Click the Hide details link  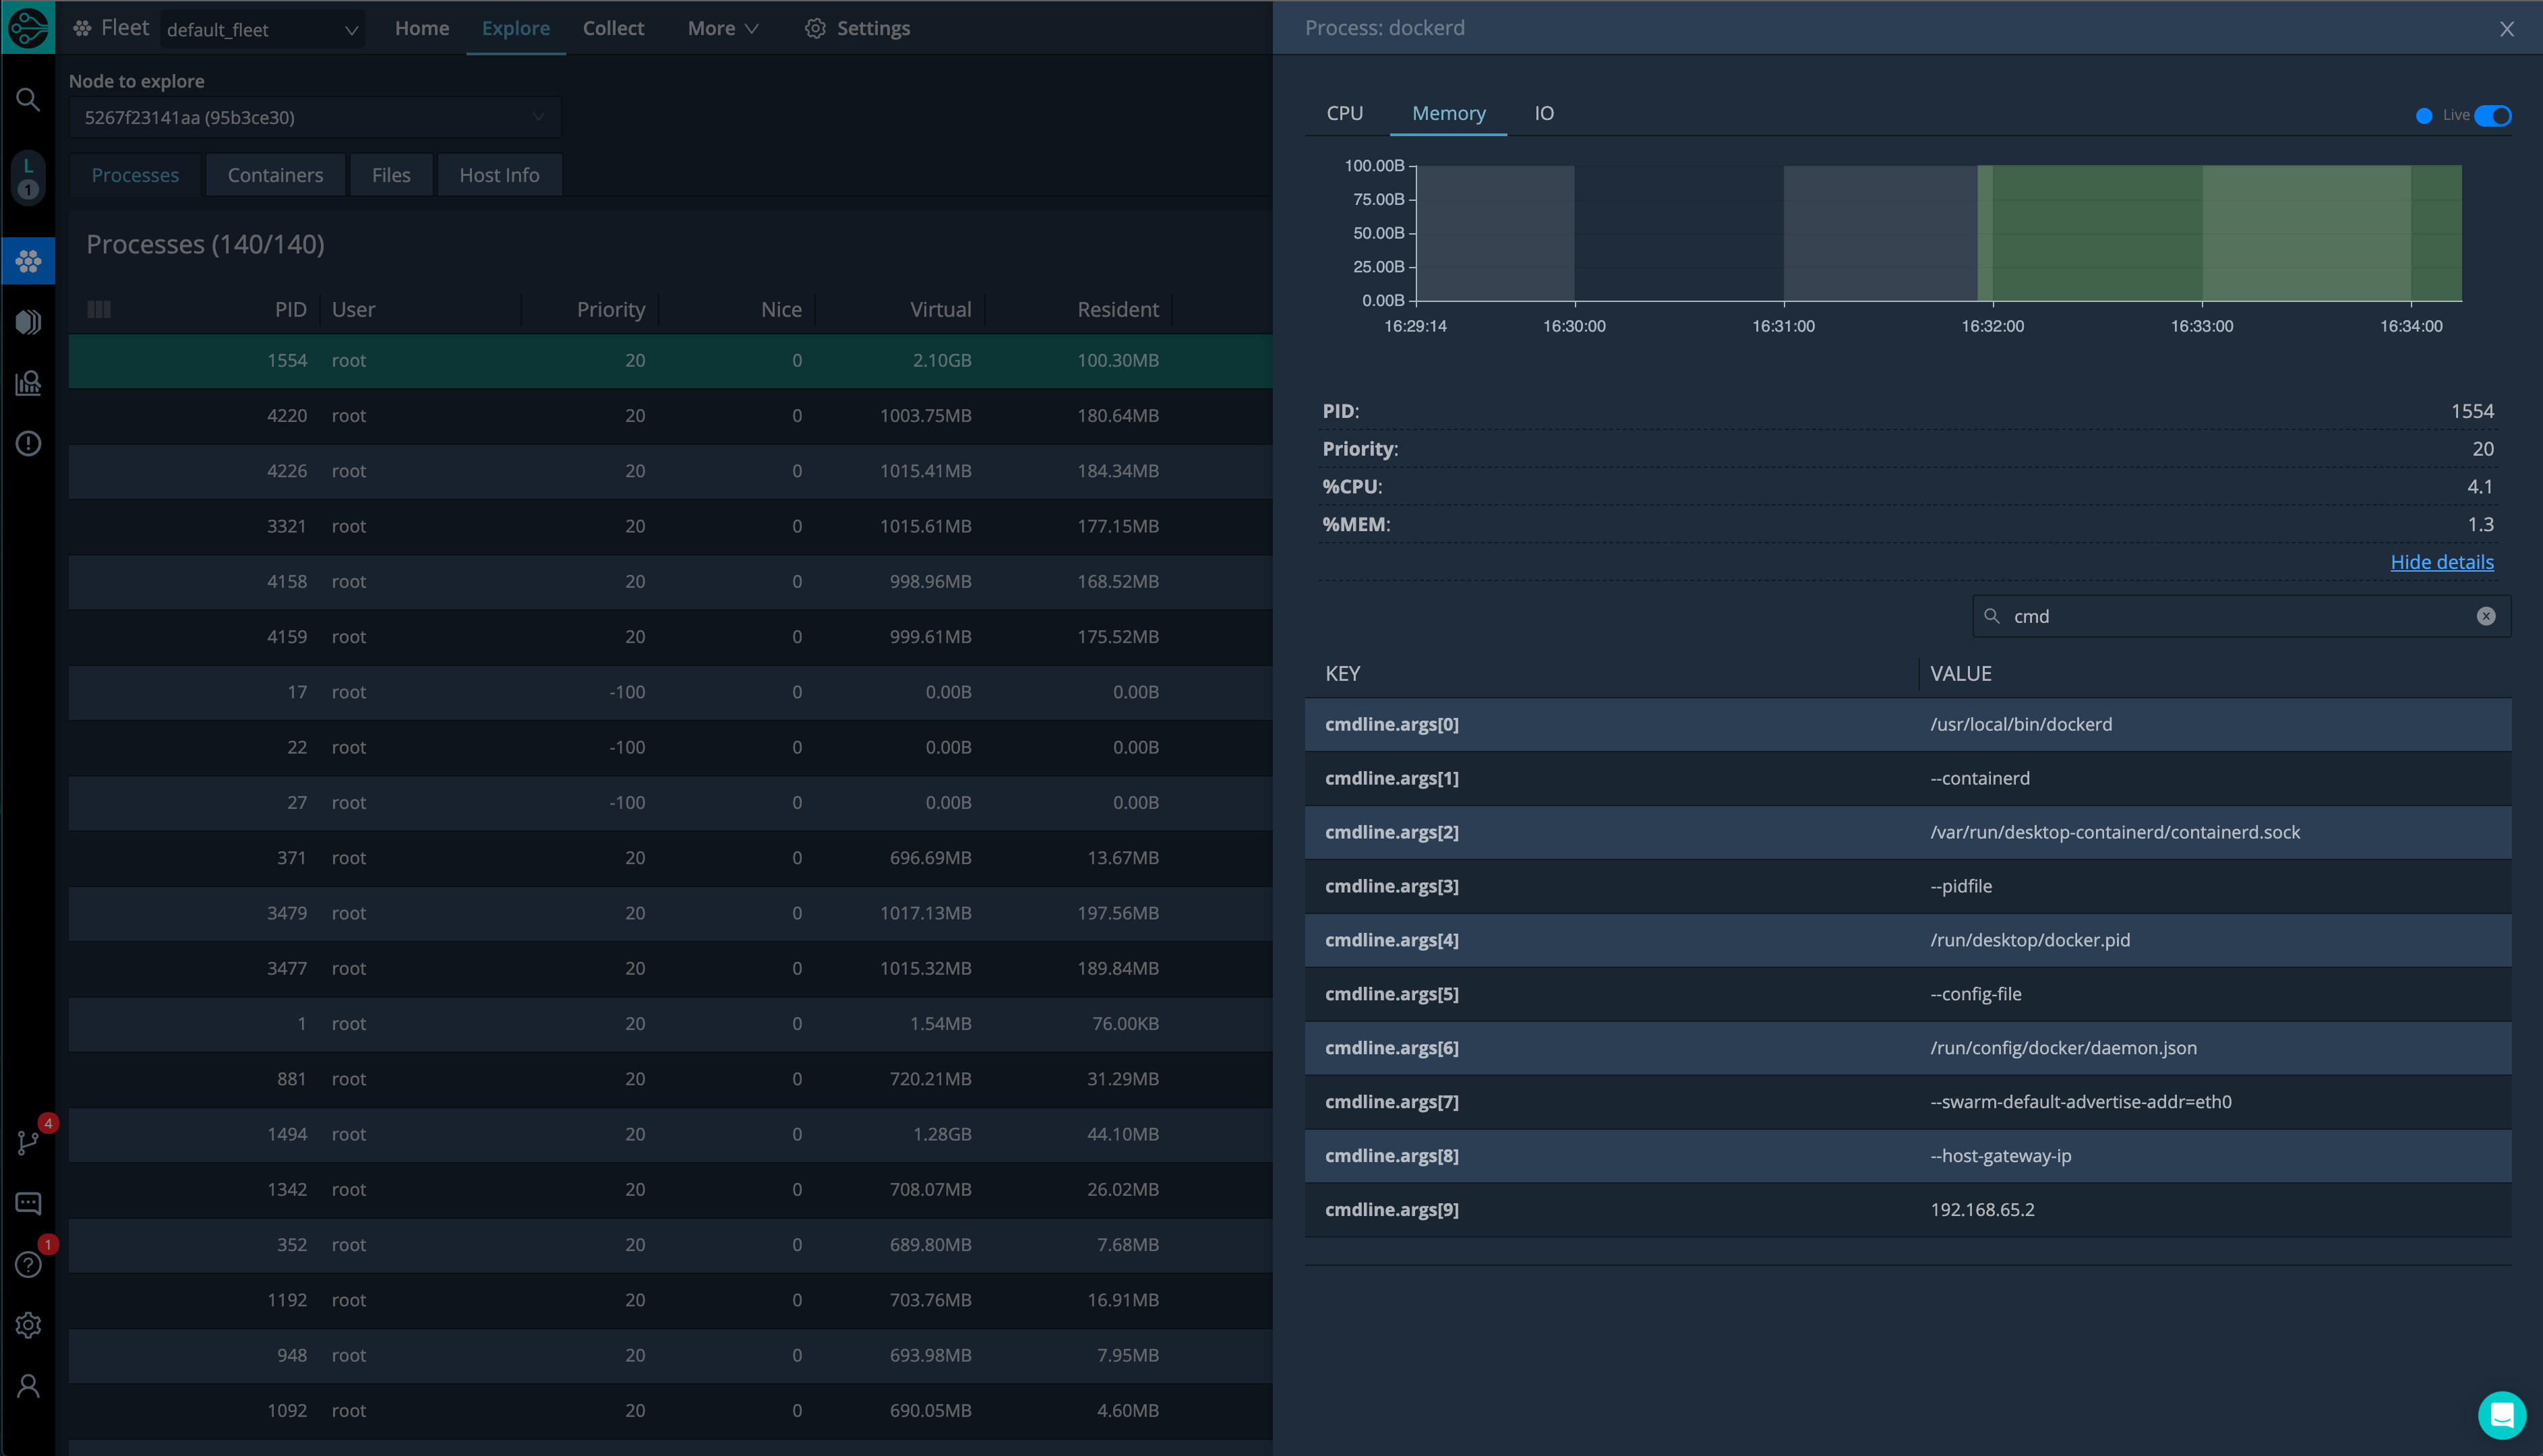tap(2441, 562)
